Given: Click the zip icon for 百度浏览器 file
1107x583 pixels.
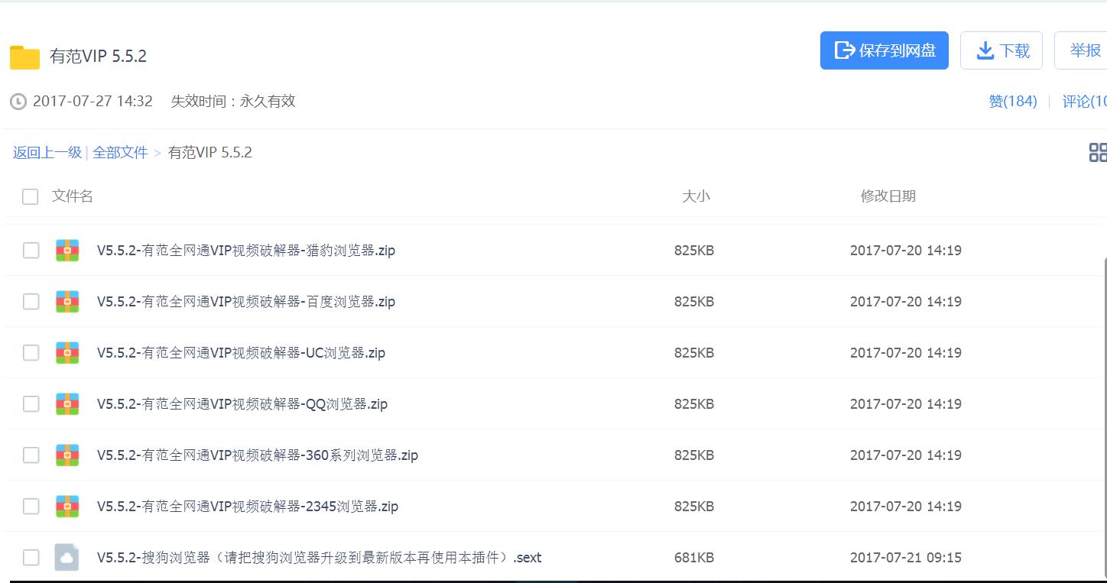Looking at the screenshot, I should tap(67, 301).
